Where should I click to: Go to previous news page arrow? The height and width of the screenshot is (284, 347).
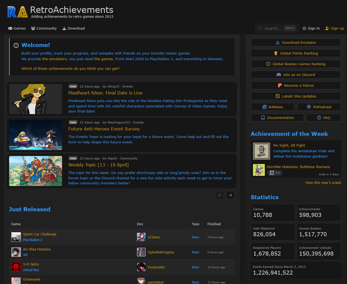click(219, 195)
